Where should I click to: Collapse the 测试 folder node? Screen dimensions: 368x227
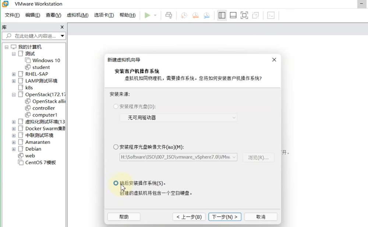click(x=14, y=54)
